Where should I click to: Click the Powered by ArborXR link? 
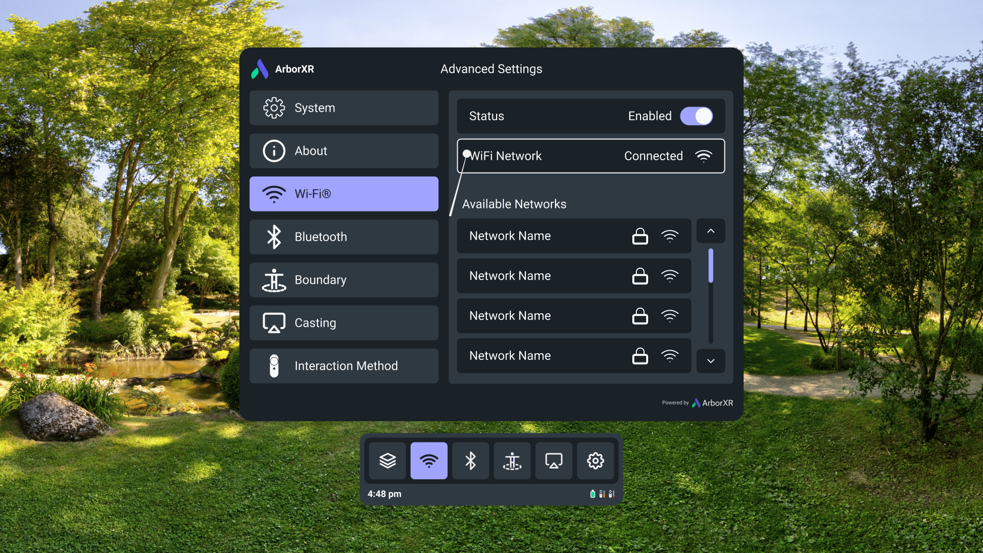[x=697, y=403]
